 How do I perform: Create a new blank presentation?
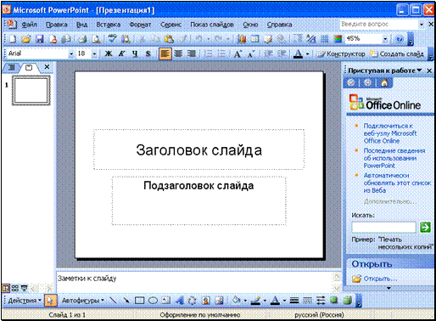(x=13, y=39)
